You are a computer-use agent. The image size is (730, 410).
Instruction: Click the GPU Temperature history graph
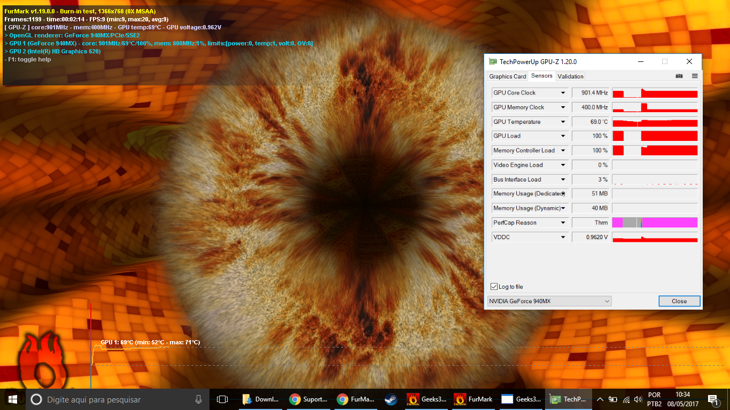coord(655,122)
